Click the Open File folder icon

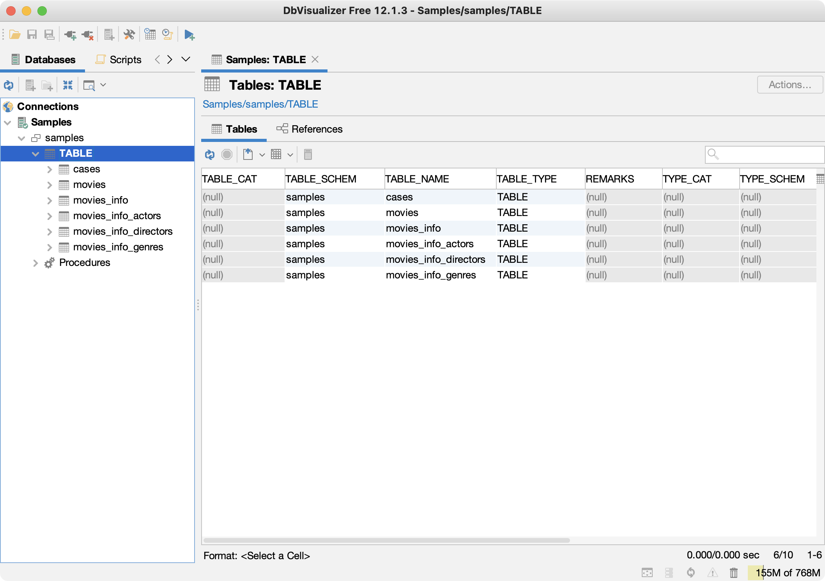coord(15,35)
